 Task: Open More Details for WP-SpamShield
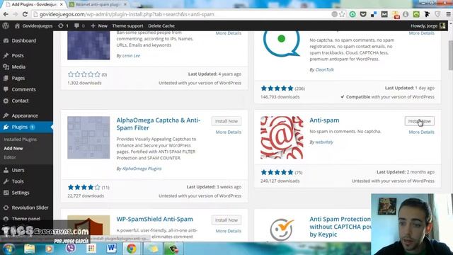[228, 231]
